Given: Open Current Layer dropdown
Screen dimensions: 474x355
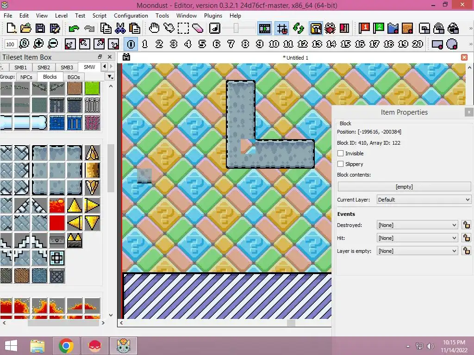Looking at the screenshot, I should [x=424, y=200].
